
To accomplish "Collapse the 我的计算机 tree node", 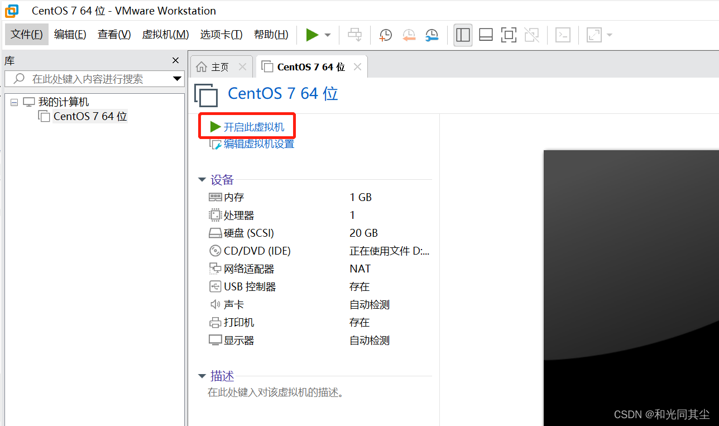I will tap(14, 103).
